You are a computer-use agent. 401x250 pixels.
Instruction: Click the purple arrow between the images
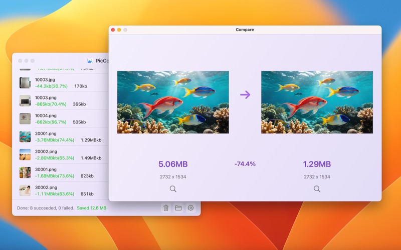(245, 94)
